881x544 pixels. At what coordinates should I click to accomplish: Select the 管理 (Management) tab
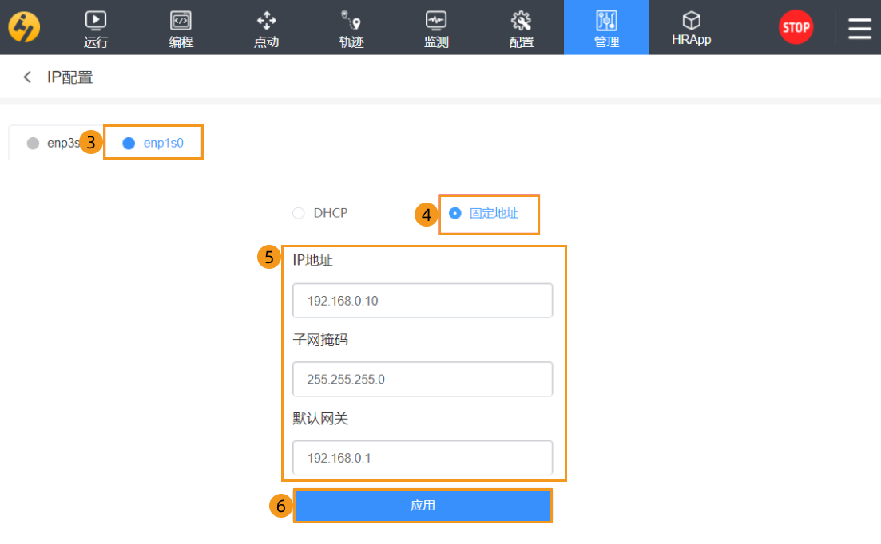click(x=606, y=28)
